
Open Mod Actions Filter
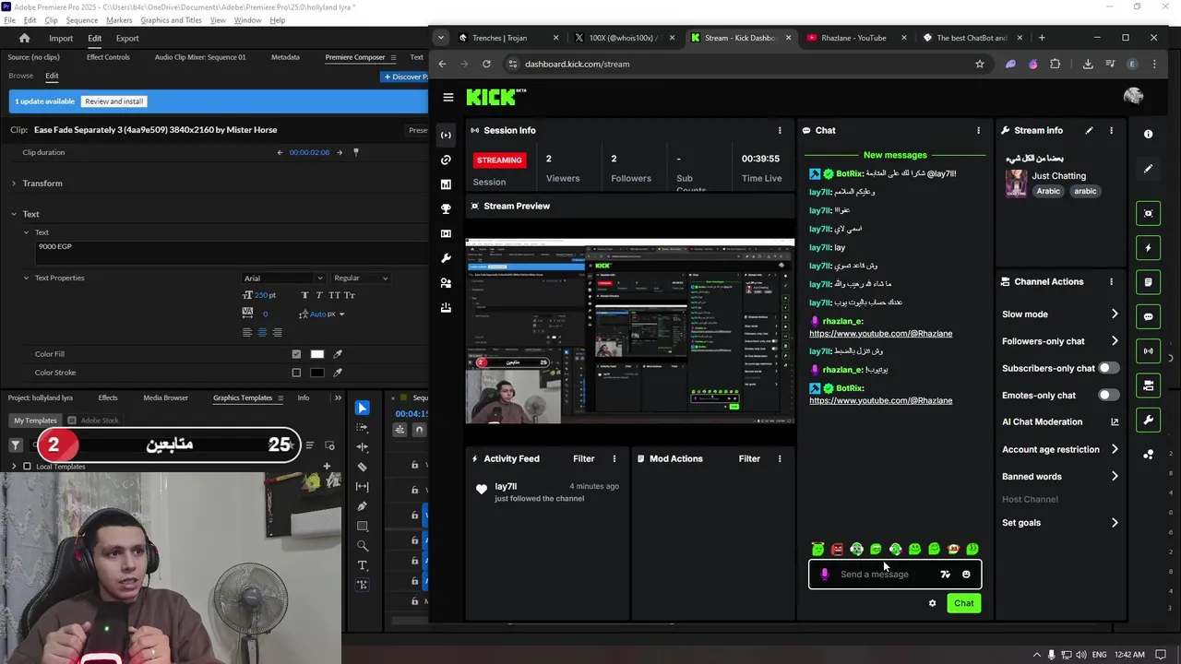(x=749, y=458)
